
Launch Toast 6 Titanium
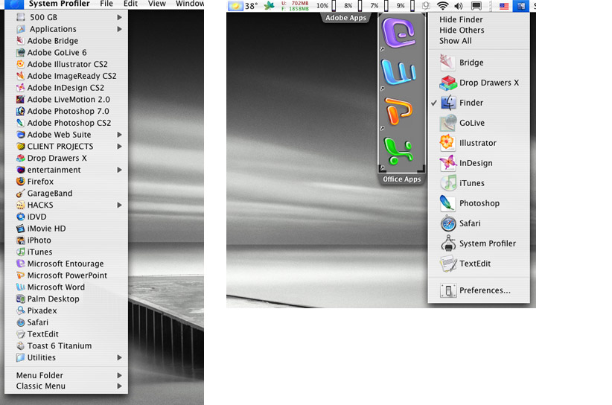66,345
